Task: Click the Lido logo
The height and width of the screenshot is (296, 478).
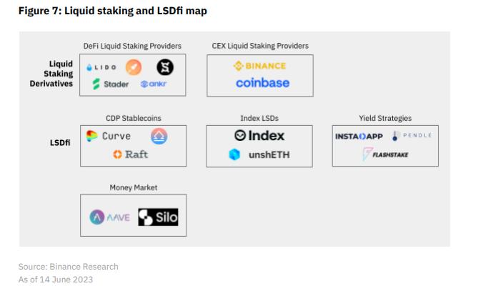Action: (x=101, y=67)
